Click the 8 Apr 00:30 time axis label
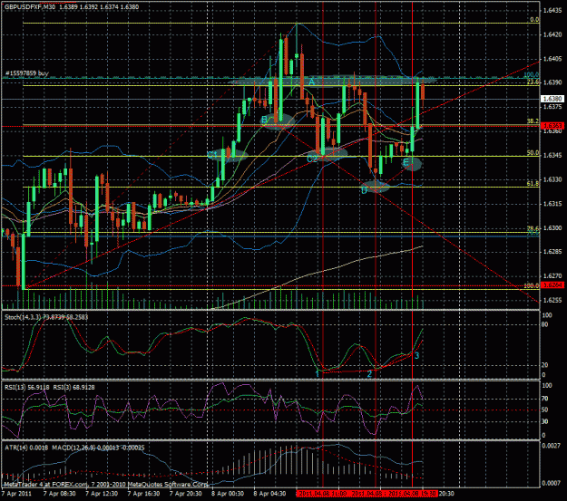Image resolution: width=567 pixels, height=501 pixels. 228,494
